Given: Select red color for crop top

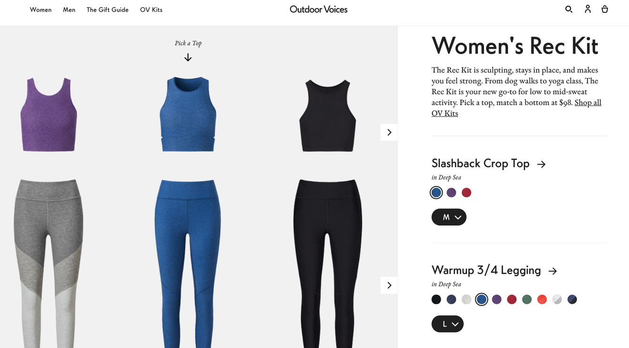Looking at the screenshot, I should click(467, 193).
